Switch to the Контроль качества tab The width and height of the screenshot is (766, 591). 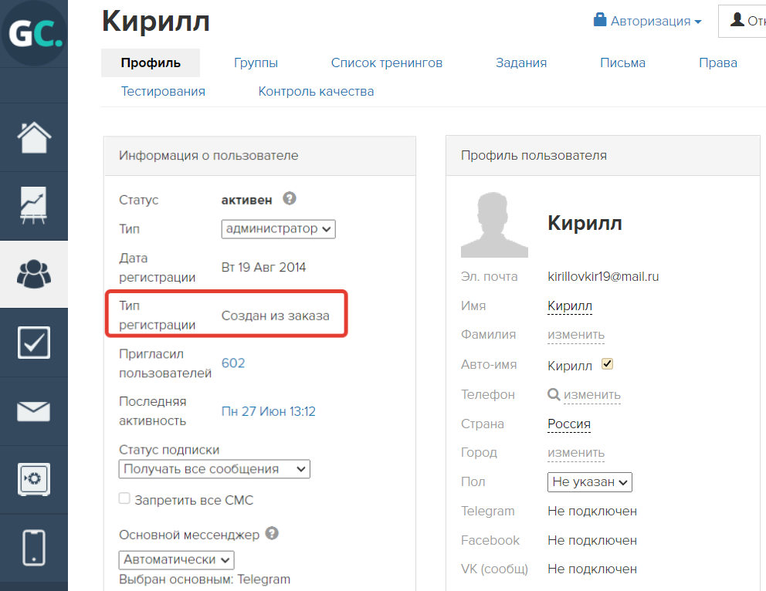coord(316,91)
